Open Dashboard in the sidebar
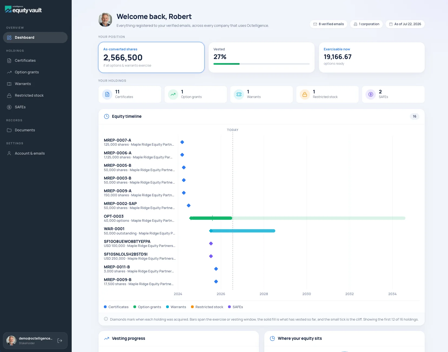Image resolution: width=448 pixels, height=352 pixels. coord(35,37)
